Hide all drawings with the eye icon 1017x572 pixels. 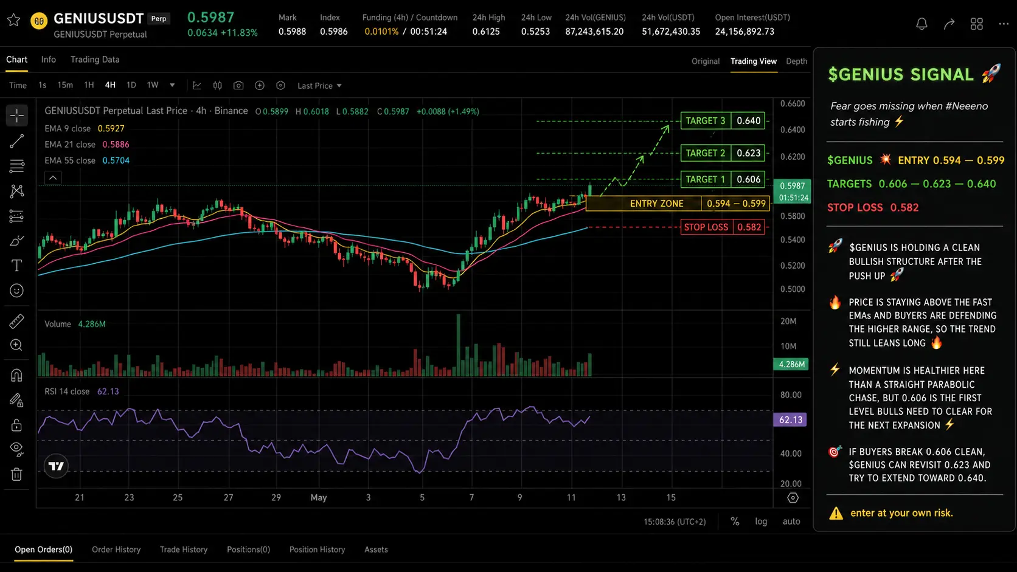click(x=17, y=449)
